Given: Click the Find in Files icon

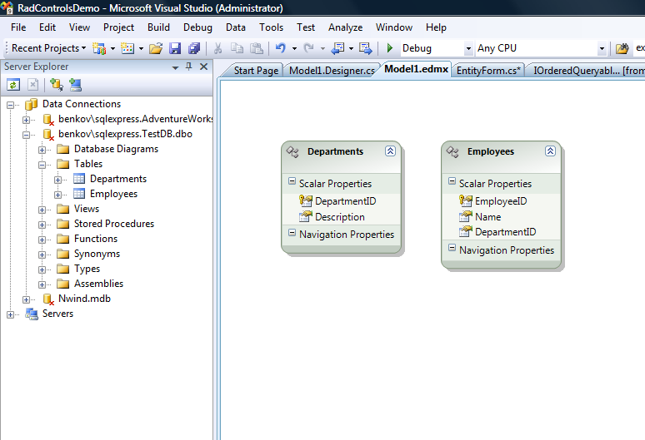Looking at the screenshot, I should pyautogui.click(x=622, y=48).
